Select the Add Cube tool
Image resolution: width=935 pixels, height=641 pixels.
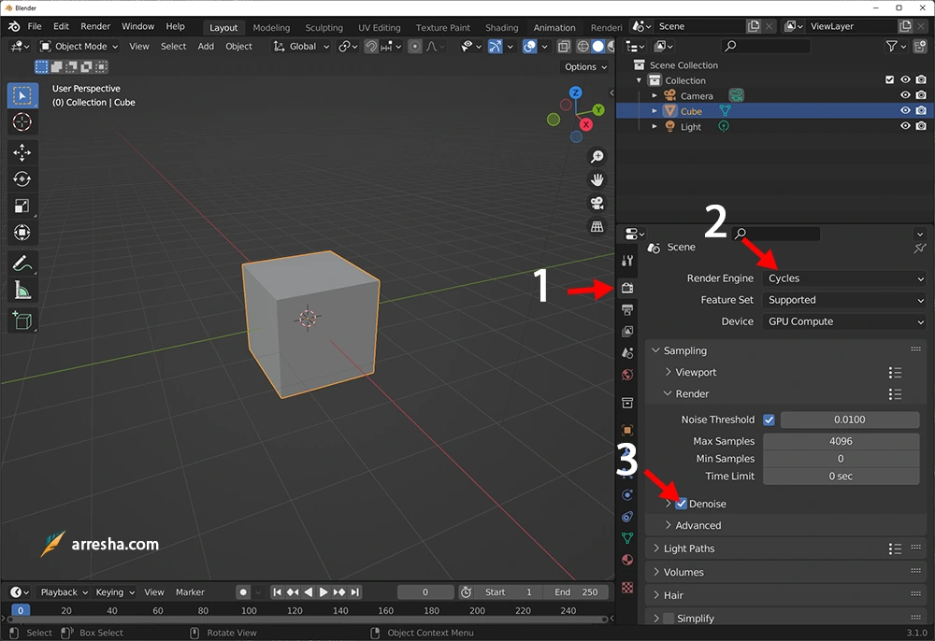[22, 320]
